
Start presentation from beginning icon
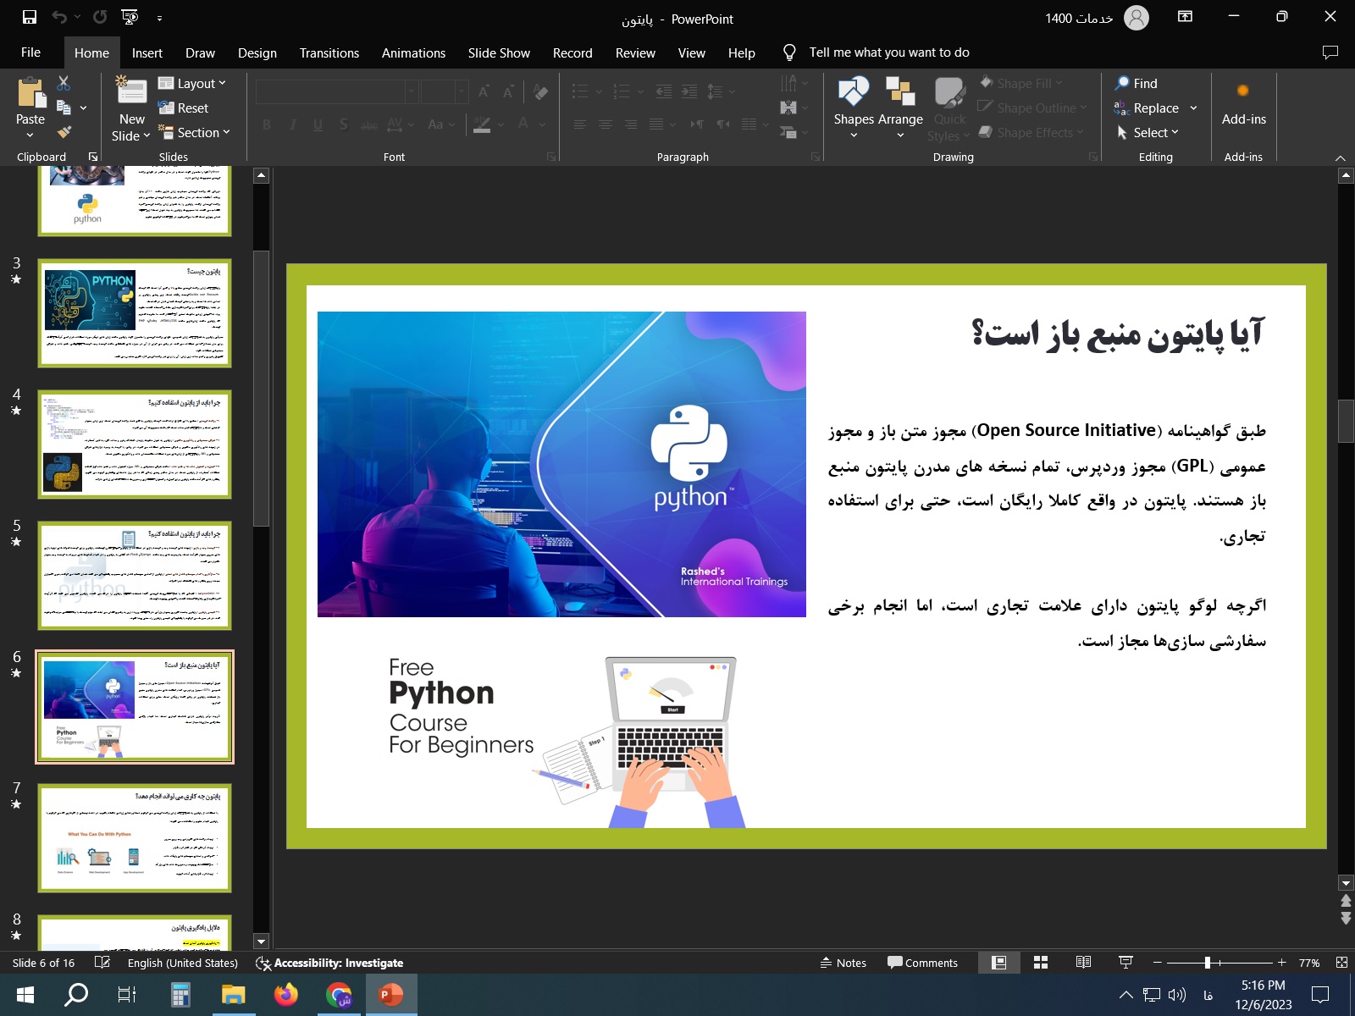click(130, 17)
